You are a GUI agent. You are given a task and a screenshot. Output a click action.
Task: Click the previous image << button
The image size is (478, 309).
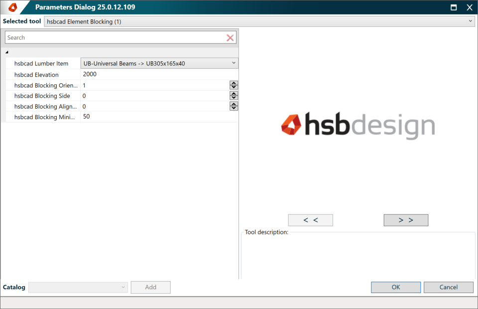coord(310,220)
